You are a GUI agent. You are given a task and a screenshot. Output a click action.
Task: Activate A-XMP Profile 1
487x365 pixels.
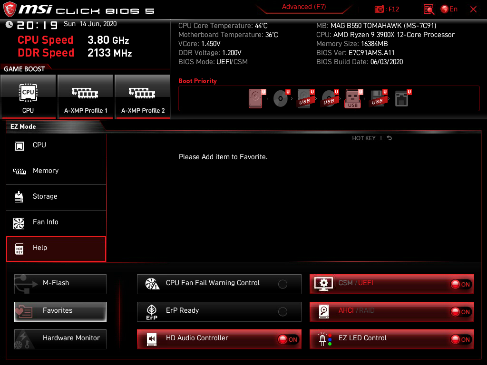(x=86, y=97)
